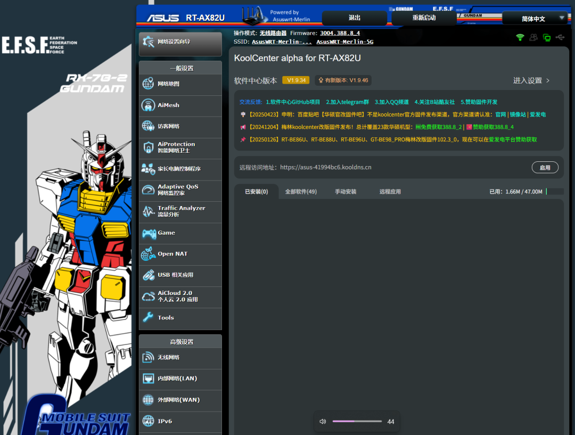This screenshot has height=435, width=575.
Task: Open the 赞助固件开发 link
Action: (479, 102)
